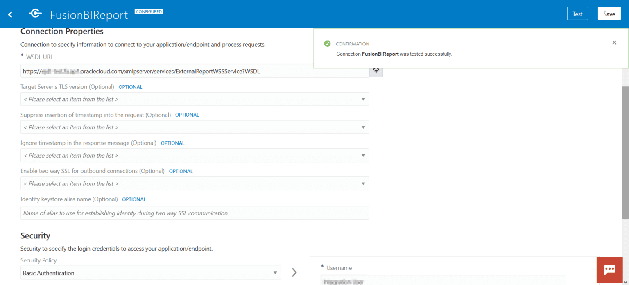This screenshot has height=285, width=629.
Task: Save the FusionBIReport connection
Action: (x=609, y=13)
